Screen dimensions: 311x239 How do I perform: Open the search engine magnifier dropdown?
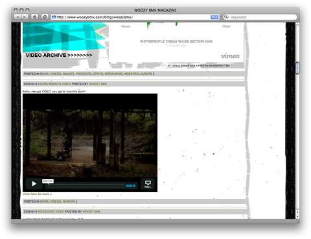(226, 17)
